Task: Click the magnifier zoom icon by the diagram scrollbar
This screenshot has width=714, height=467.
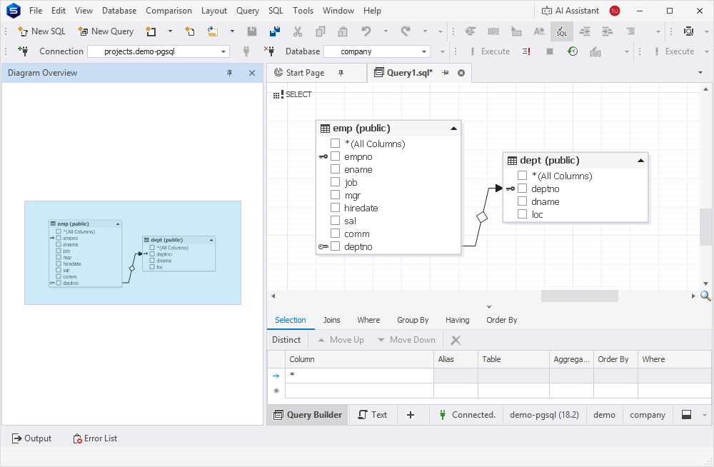Action: click(705, 296)
